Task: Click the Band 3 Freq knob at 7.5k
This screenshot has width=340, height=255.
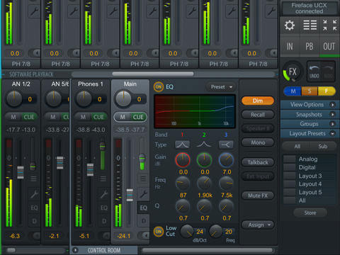Action: pos(226,183)
